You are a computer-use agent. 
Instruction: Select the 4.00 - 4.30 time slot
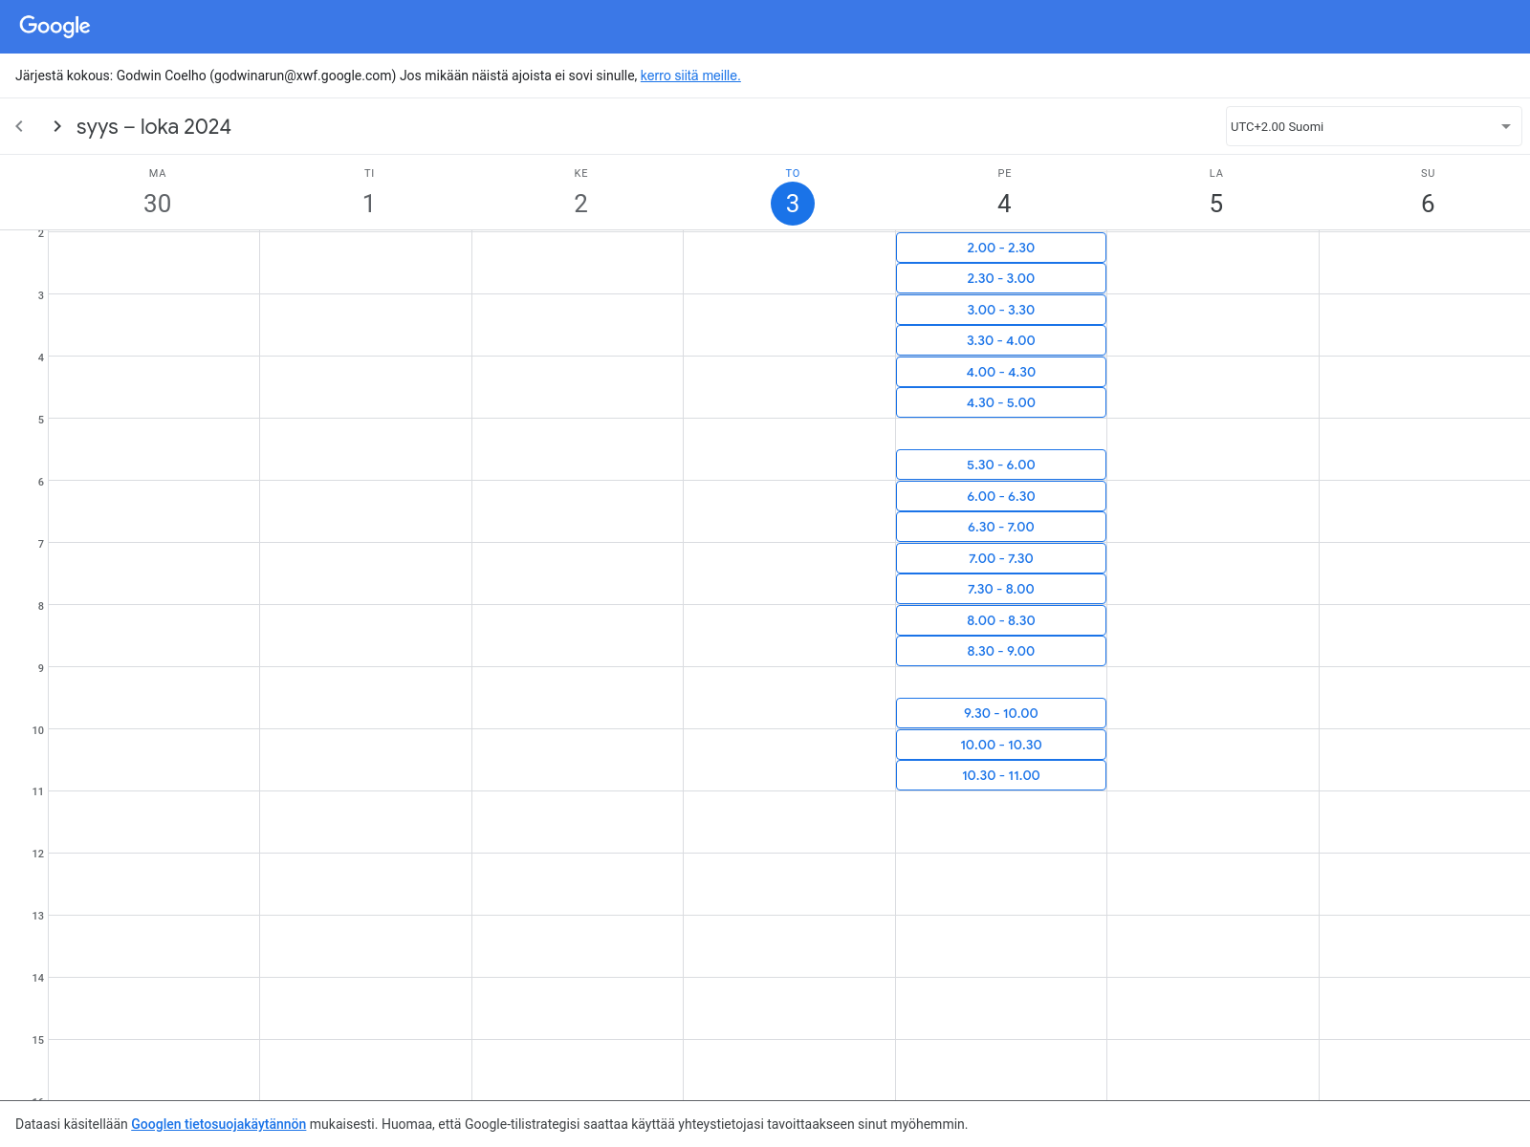tap(1001, 372)
